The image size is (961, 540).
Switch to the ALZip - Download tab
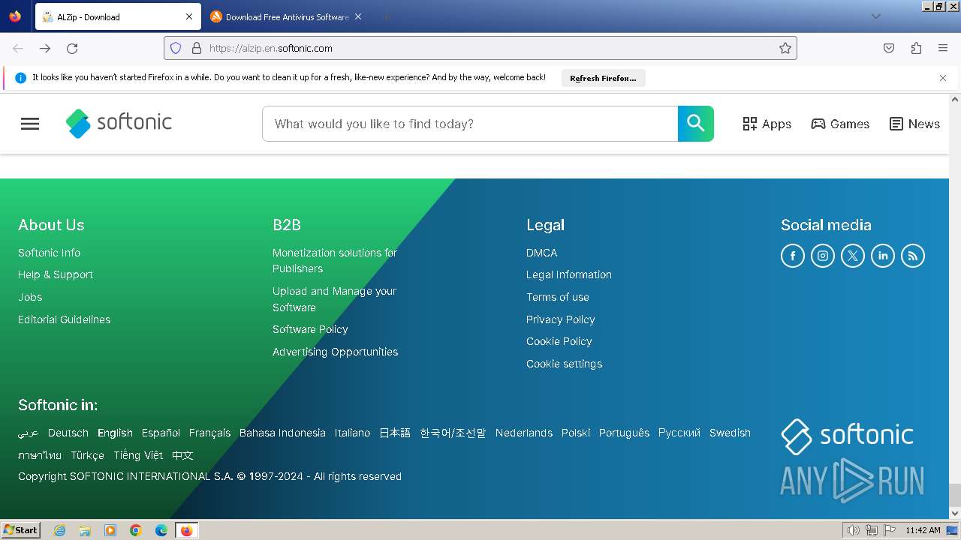point(118,16)
